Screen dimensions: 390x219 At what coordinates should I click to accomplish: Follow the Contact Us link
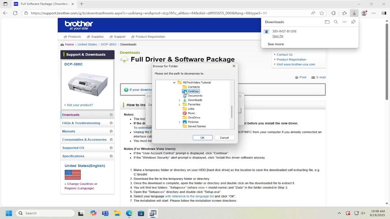coord(285,55)
